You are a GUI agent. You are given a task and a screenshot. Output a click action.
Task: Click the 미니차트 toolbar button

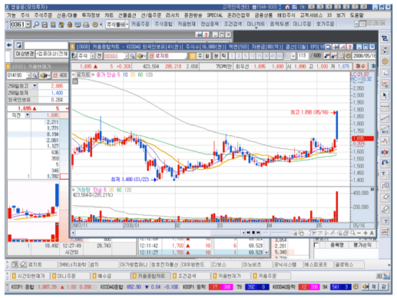[256, 24]
